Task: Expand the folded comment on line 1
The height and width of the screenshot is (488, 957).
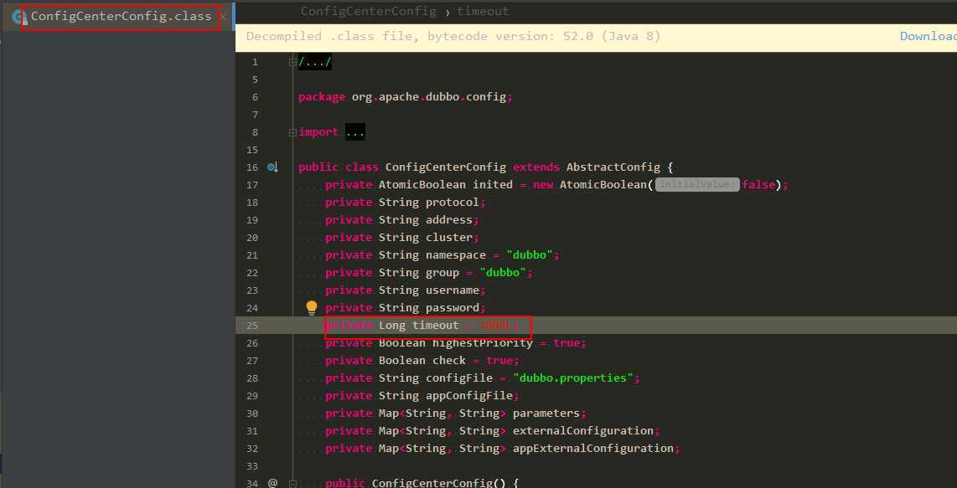Action: click(315, 62)
